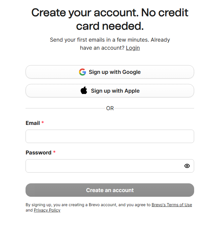Open Brevo's Terms of Use link

coord(172,205)
